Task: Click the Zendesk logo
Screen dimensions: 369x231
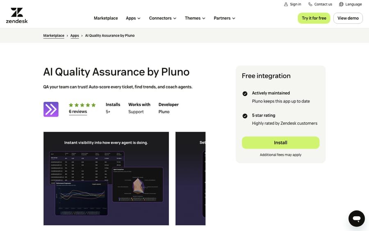Action: click(17, 16)
